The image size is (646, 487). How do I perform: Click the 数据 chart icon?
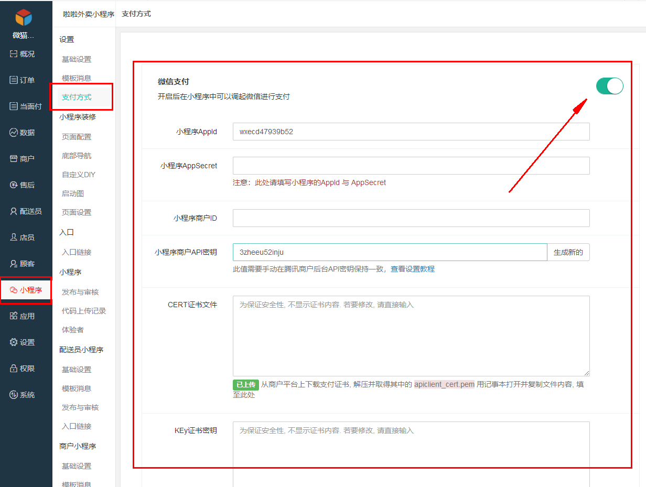[x=14, y=132]
